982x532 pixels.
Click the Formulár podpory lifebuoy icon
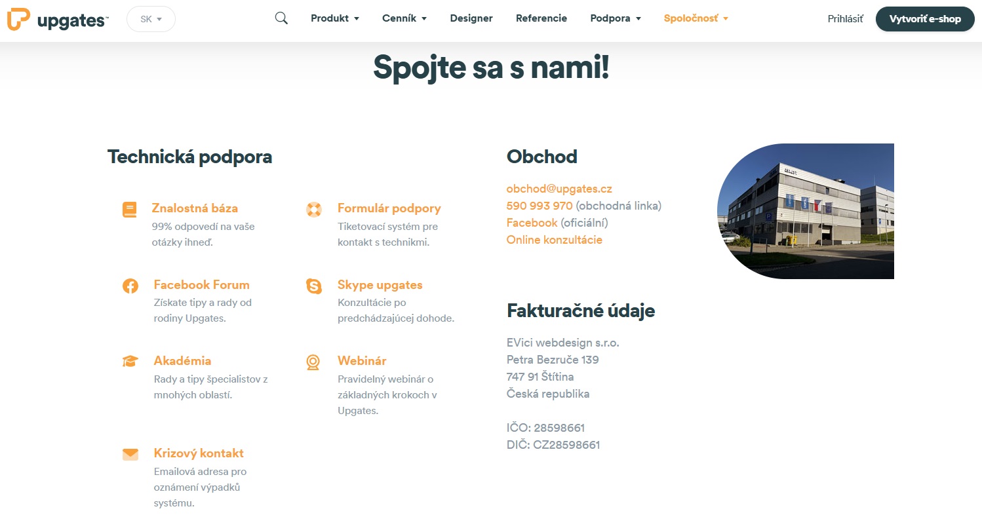[x=314, y=210]
